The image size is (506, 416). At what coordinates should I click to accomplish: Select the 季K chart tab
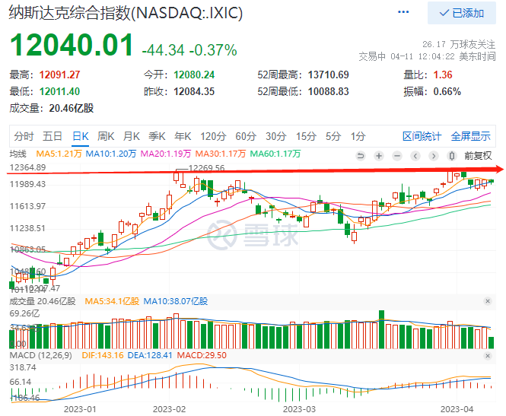pyautogui.click(x=157, y=136)
